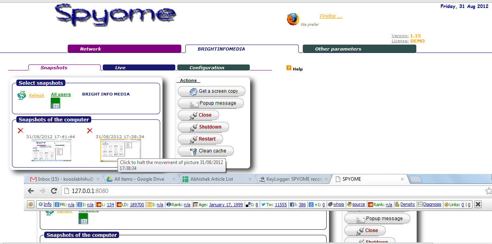
Task: Click the PR: n/a toolbar value
Action: (x=65, y=204)
